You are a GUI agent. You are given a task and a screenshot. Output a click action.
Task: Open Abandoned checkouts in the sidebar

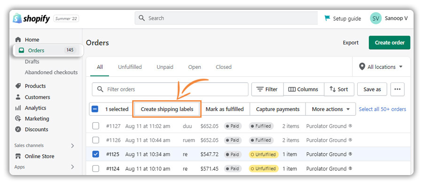[51, 72]
